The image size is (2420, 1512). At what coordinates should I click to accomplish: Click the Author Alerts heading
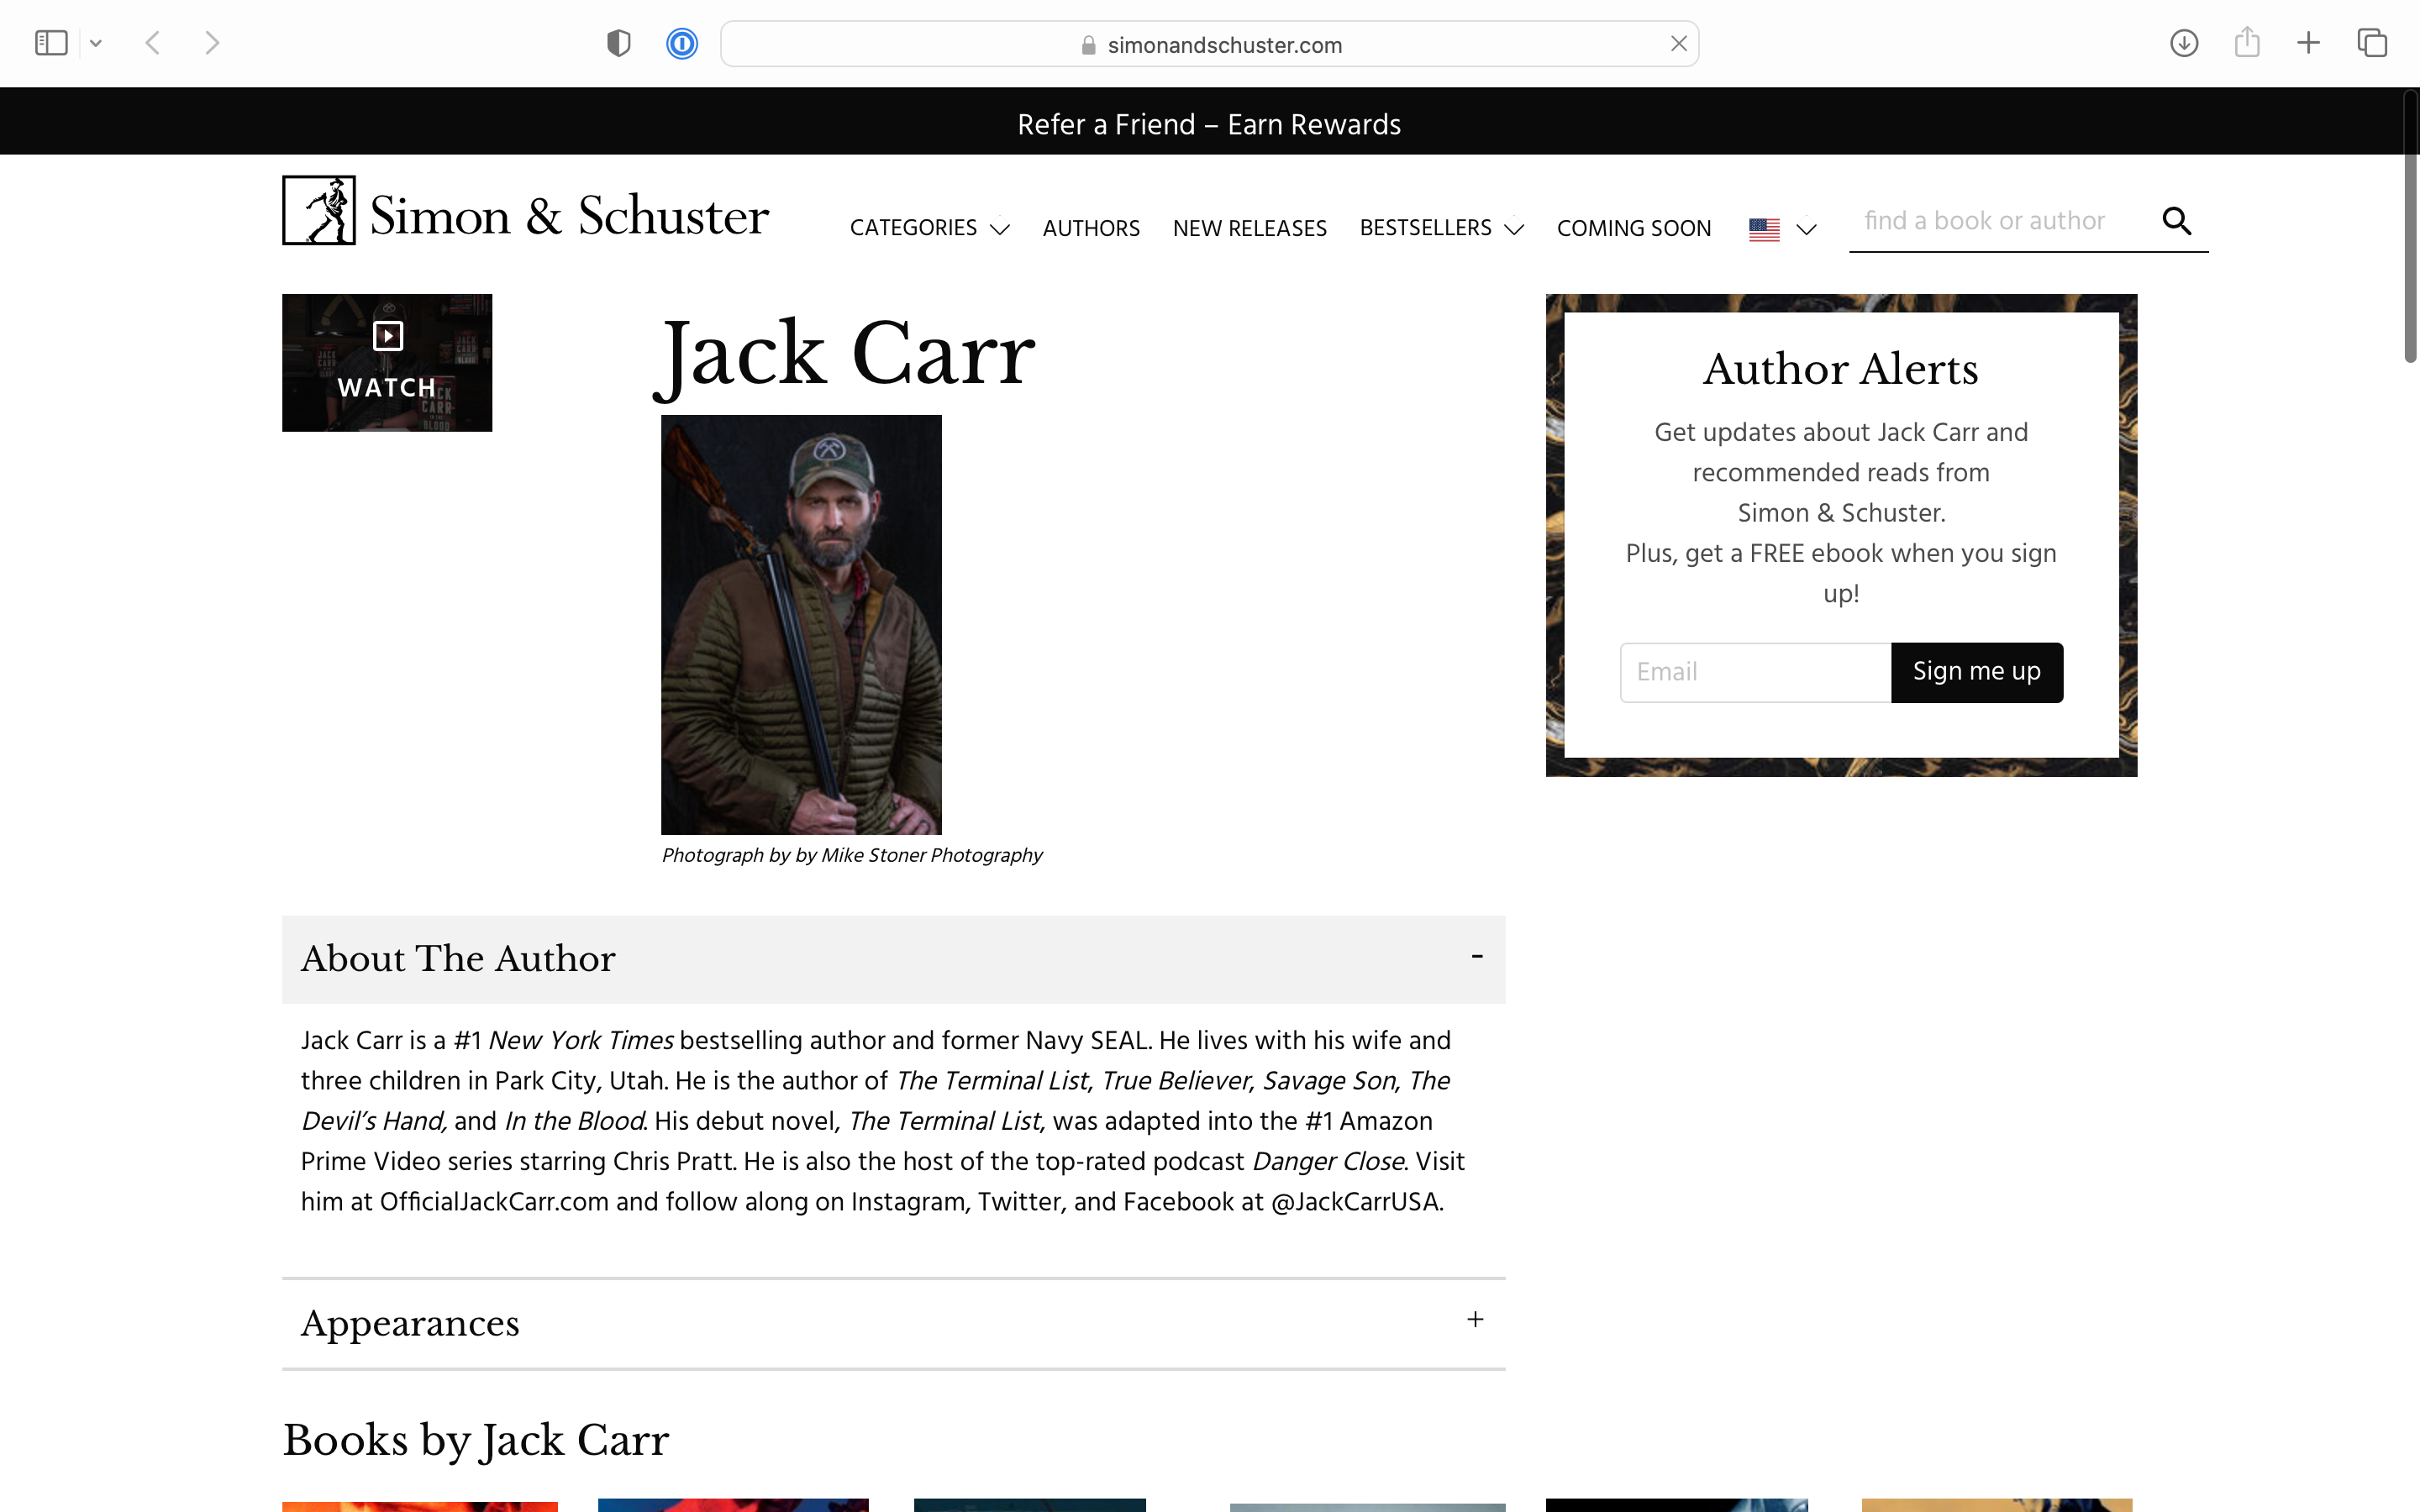[x=1841, y=369]
